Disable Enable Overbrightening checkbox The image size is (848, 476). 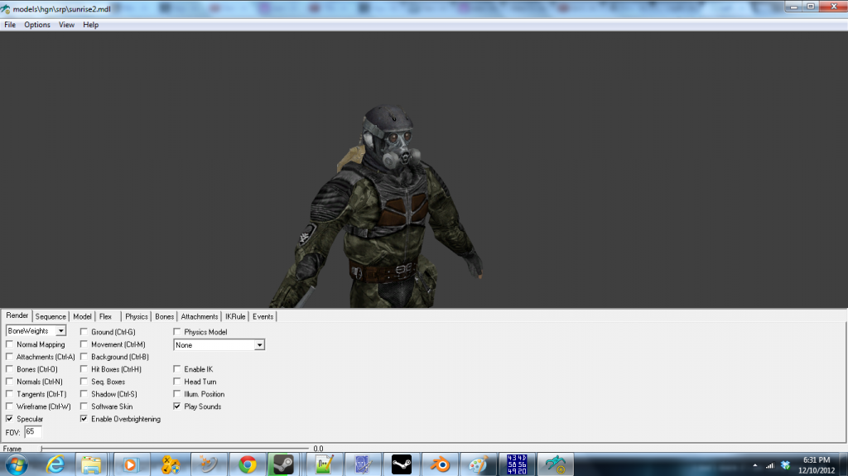tap(84, 419)
